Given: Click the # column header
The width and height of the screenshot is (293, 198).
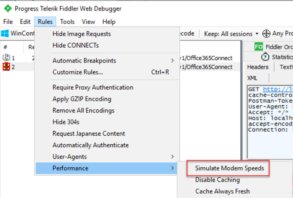Looking at the screenshot, I should pos(5,47).
